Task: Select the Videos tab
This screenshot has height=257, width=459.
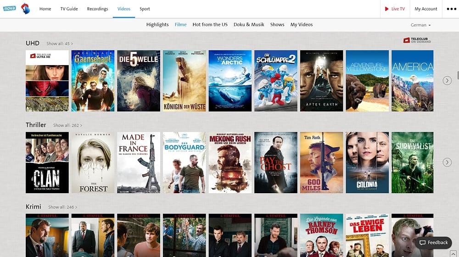Action: [124, 9]
